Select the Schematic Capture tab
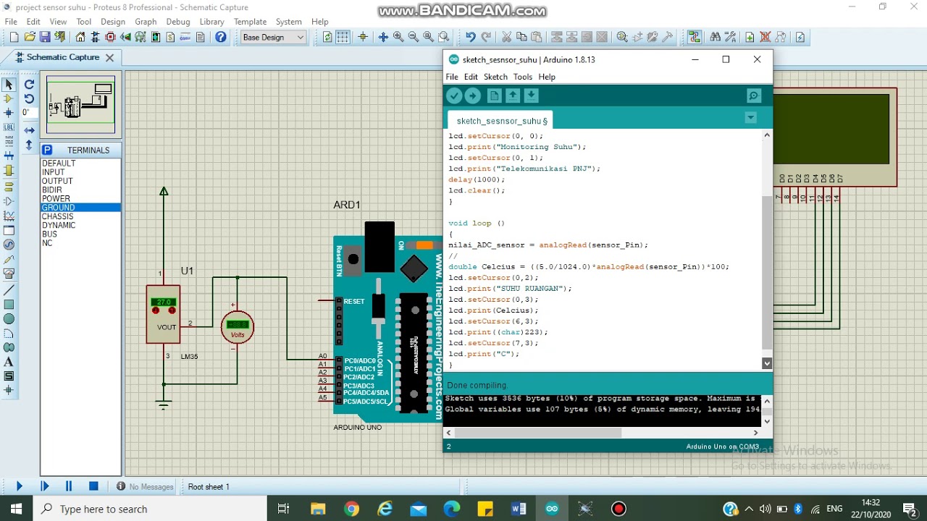This screenshot has height=521, width=927. coord(63,57)
